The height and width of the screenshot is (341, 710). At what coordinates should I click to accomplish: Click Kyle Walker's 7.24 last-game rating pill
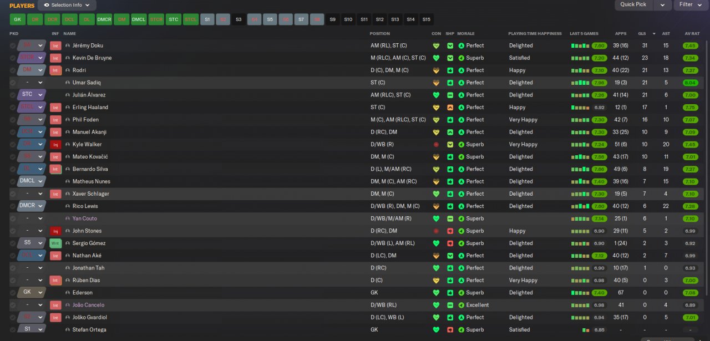coord(599,144)
